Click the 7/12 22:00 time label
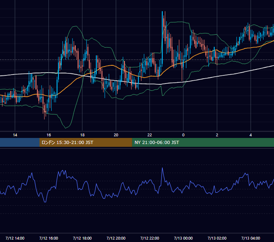The height and width of the screenshot is (242, 274). 150,238
